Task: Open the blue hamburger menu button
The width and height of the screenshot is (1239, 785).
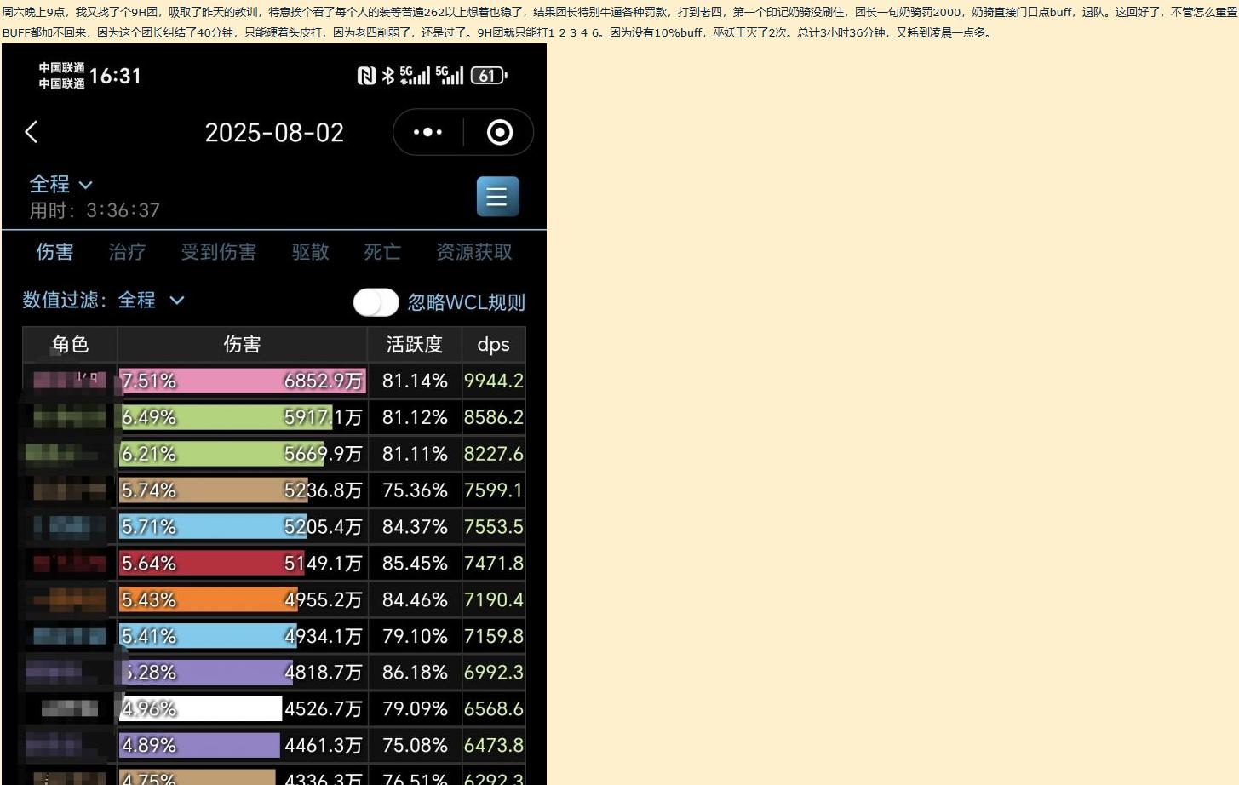Action: click(497, 197)
